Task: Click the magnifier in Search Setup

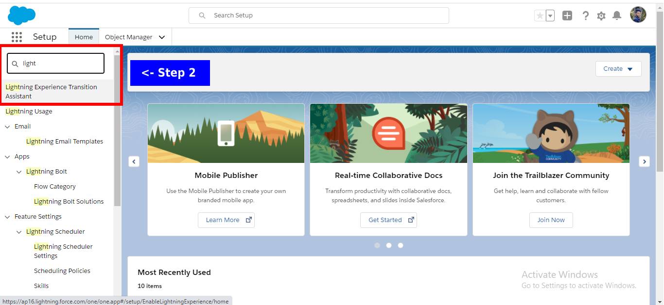Action: tap(202, 15)
